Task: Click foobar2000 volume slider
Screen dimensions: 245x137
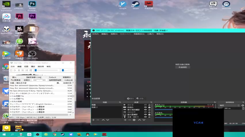Action: click(67, 70)
